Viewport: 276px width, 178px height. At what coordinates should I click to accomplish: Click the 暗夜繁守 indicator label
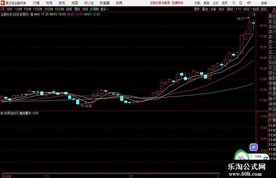pos(25,113)
